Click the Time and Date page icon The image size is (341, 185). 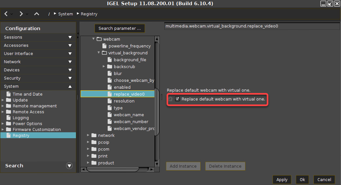coord(9,94)
